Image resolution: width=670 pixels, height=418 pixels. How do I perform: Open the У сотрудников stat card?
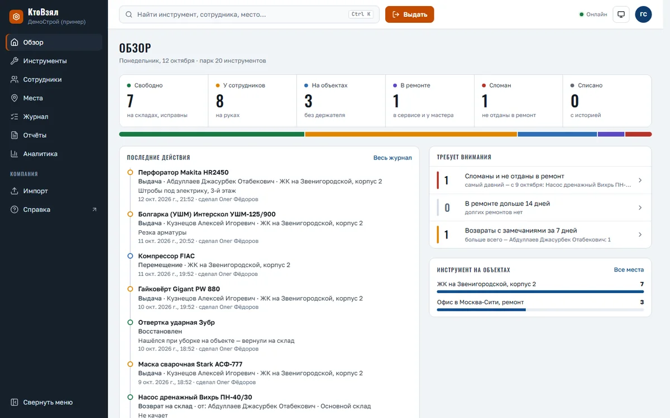(x=252, y=101)
